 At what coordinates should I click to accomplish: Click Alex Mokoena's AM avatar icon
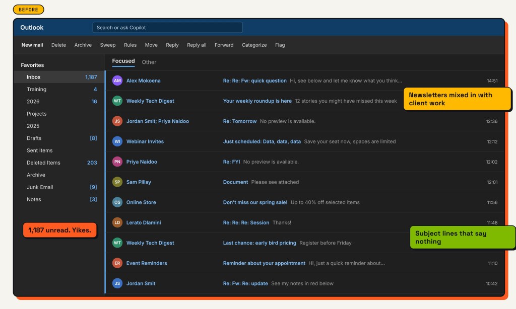[117, 81]
